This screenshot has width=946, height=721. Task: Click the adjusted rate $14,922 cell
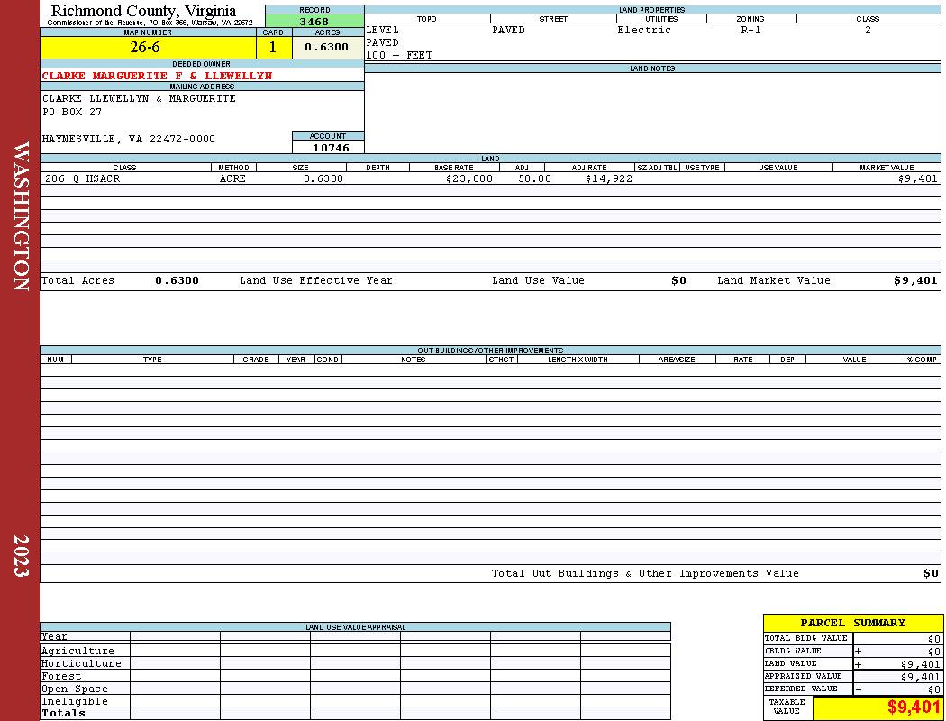(609, 178)
